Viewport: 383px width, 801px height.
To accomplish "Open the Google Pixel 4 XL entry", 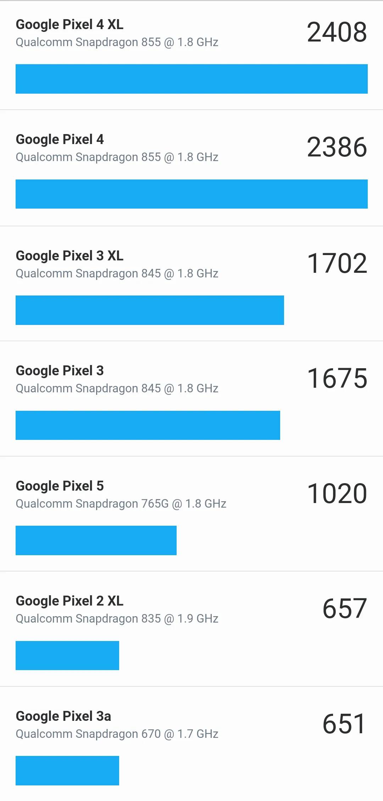I will 70,24.
